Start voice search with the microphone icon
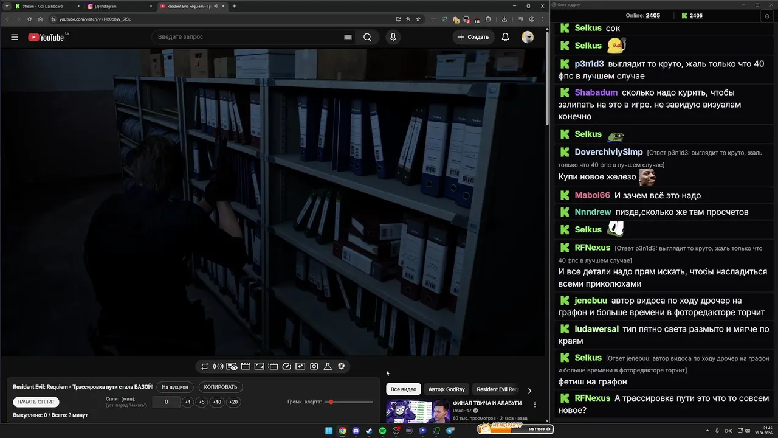778x438 pixels. pos(393,37)
